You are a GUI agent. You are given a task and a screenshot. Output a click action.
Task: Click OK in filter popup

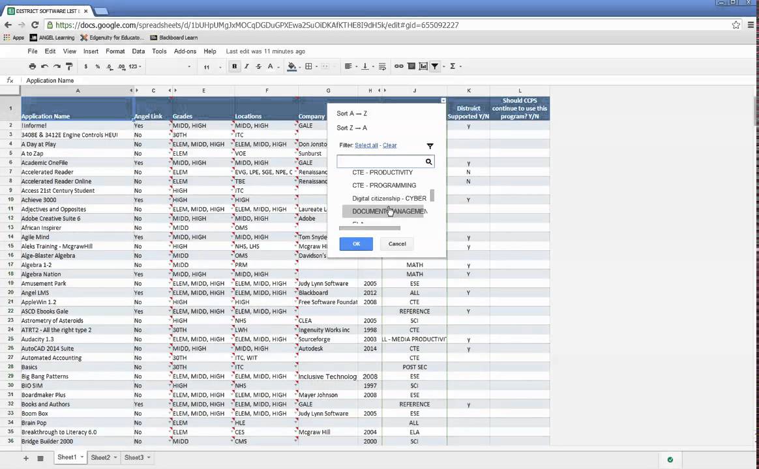tap(356, 244)
